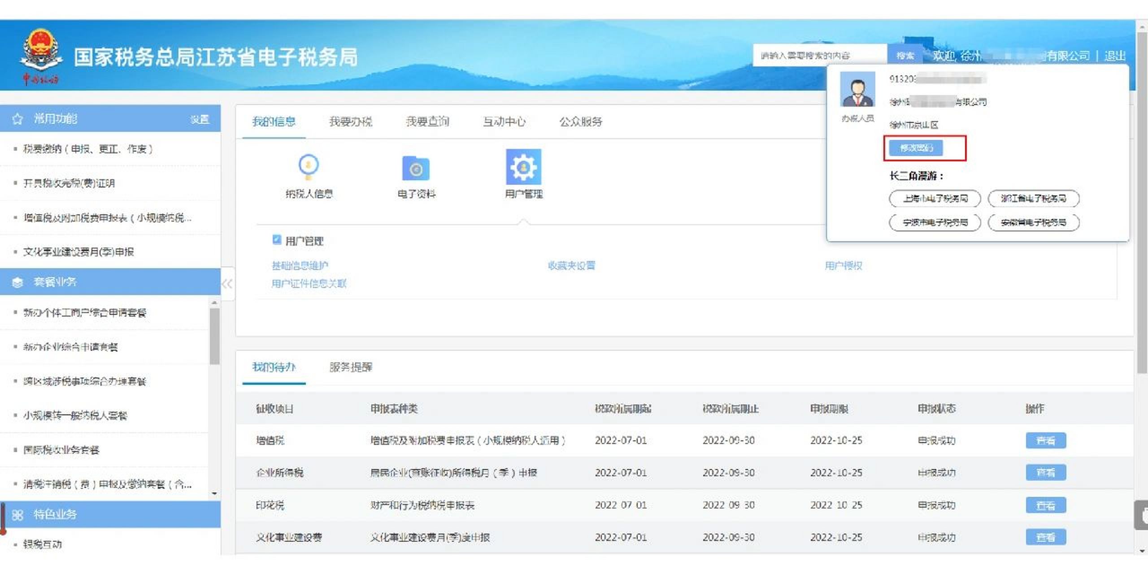The image size is (1148, 574).
Task: Switch to 我要办税 tab
Action: tap(351, 122)
